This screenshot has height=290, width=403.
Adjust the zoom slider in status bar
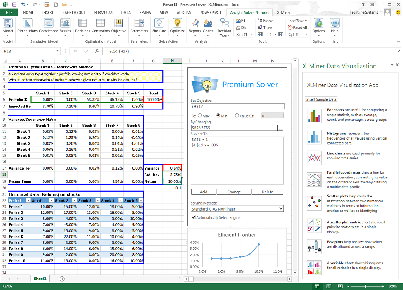[x=365, y=286]
